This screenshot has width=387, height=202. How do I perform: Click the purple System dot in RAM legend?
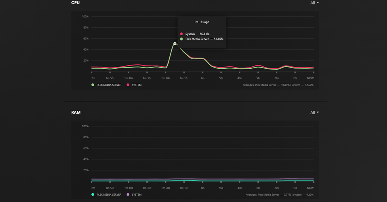(128, 194)
